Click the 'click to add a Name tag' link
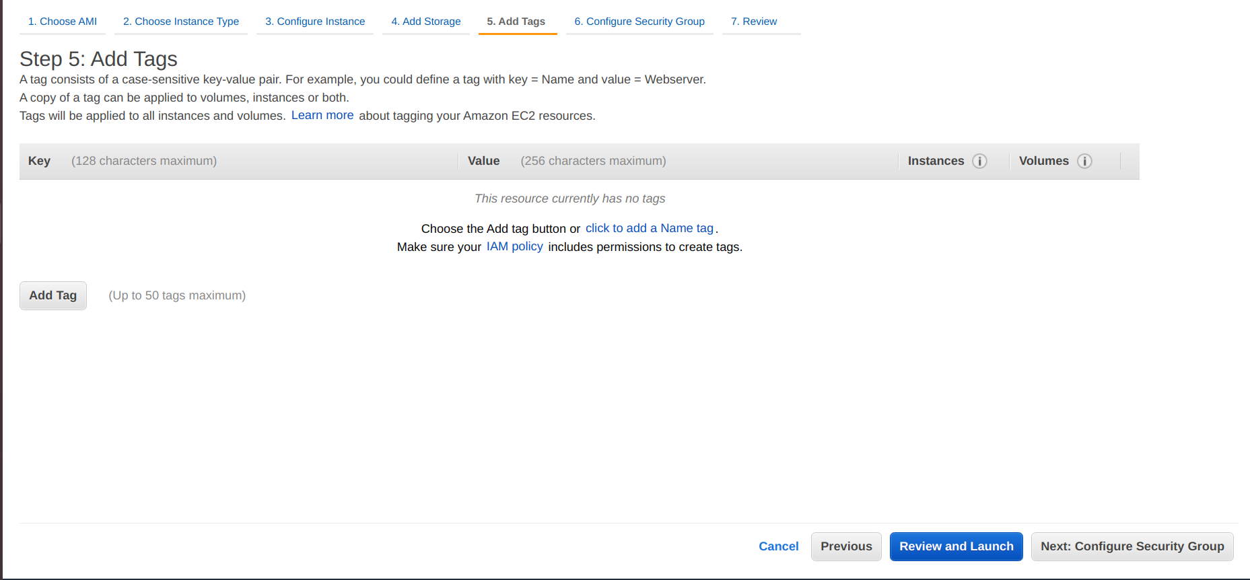 click(649, 228)
